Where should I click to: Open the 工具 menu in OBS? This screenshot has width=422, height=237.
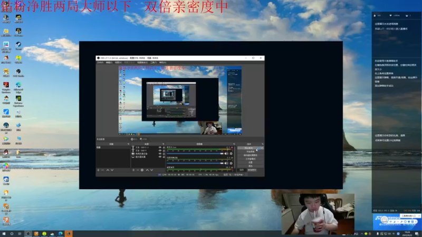click(x=154, y=62)
